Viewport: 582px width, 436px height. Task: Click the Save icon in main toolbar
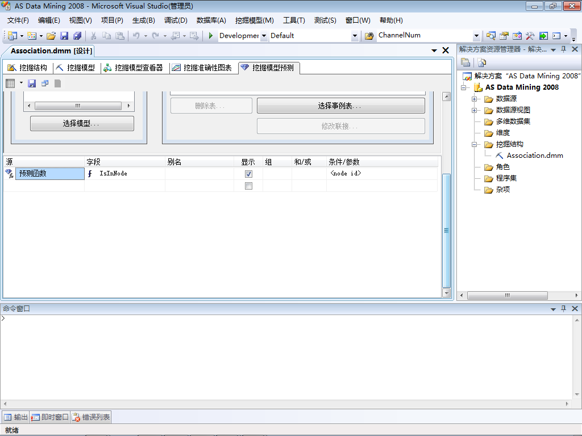click(64, 36)
